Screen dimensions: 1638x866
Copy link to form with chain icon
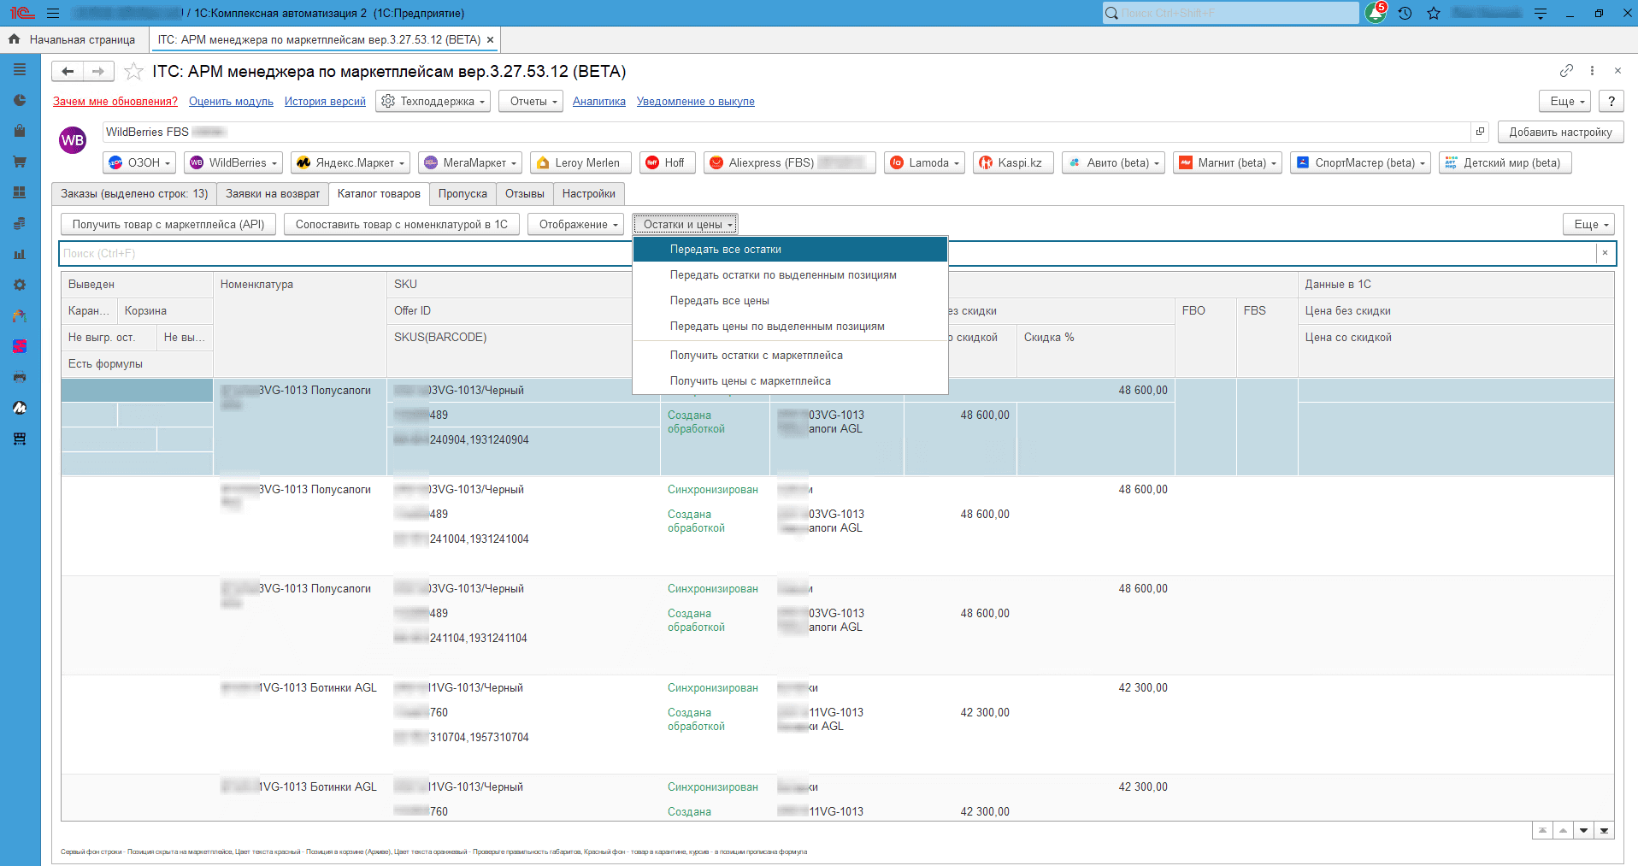click(x=1566, y=71)
